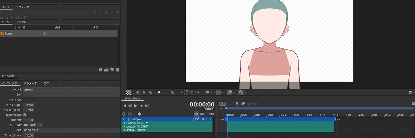Click the シーン名 input field
The width and height of the screenshot is (415, 138).
(69, 89)
